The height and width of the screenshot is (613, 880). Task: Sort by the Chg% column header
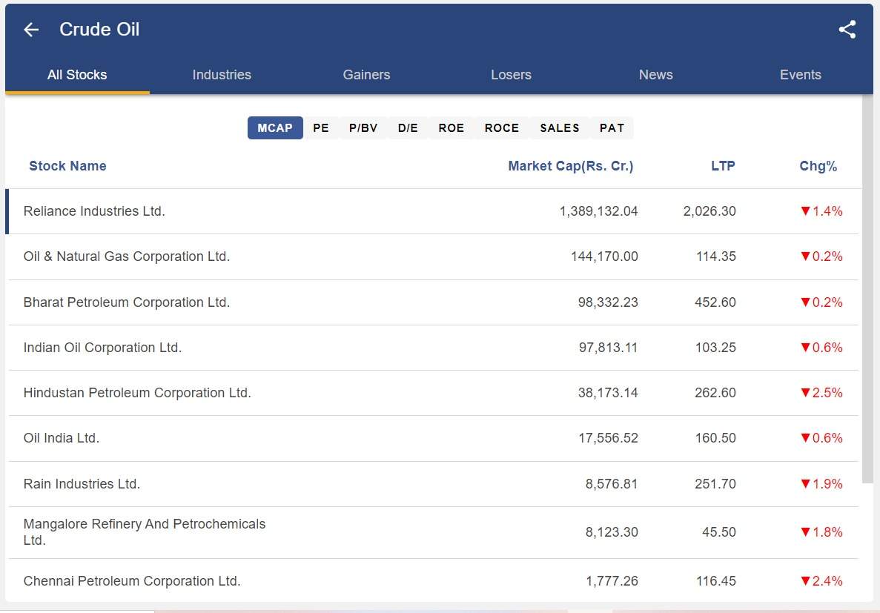[818, 166]
